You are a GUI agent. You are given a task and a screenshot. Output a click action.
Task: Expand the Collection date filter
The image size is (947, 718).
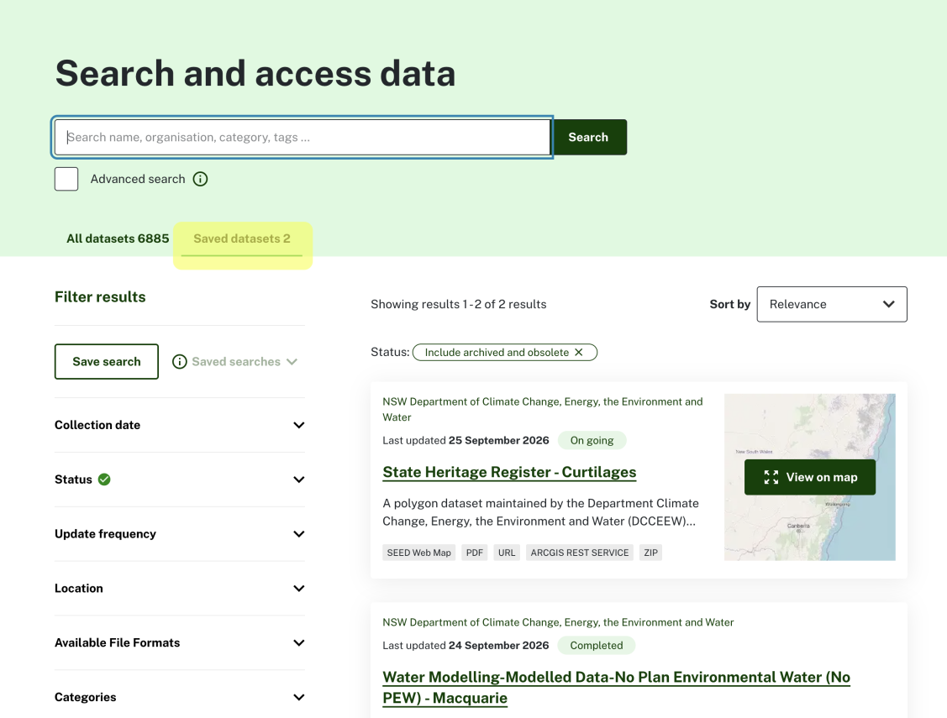tap(179, 426)
